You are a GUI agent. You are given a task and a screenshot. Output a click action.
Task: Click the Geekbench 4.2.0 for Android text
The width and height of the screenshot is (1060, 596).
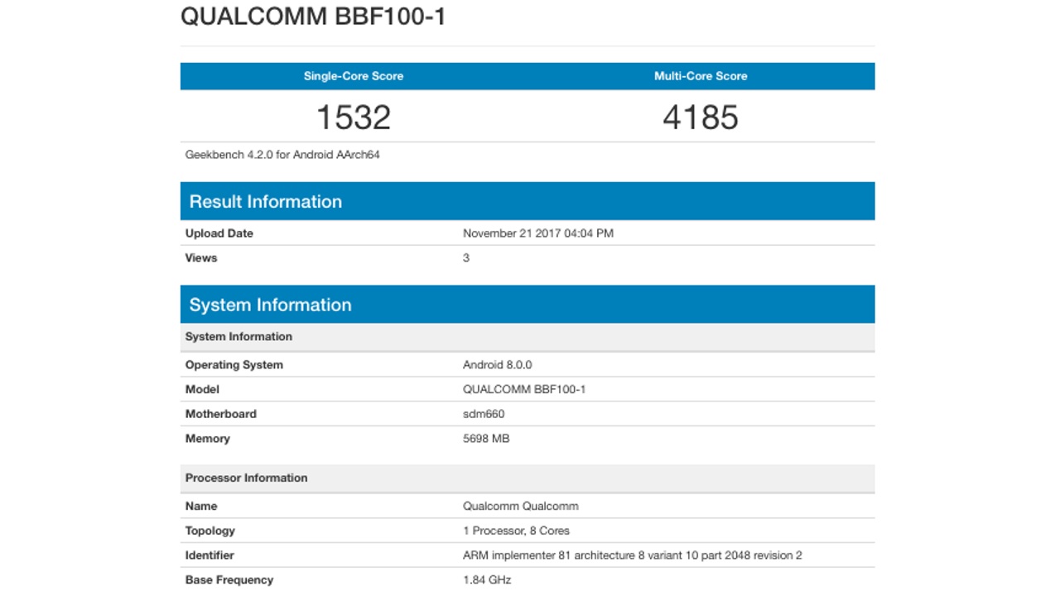[282, 155]
